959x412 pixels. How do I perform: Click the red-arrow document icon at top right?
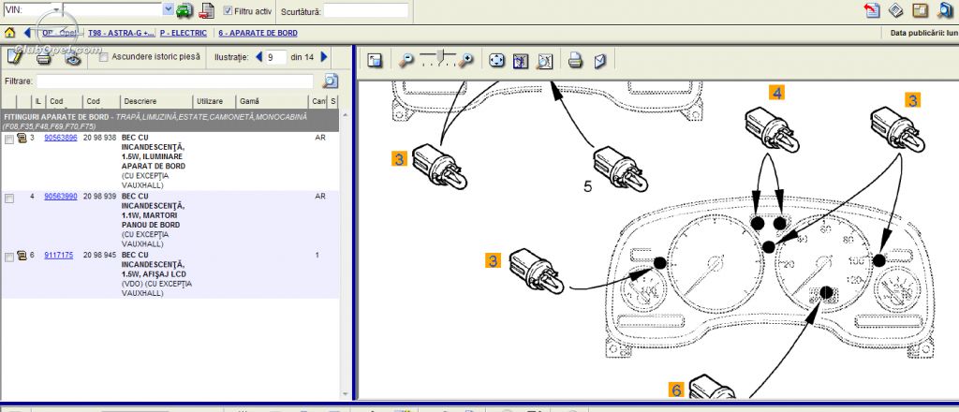[872, 9]
